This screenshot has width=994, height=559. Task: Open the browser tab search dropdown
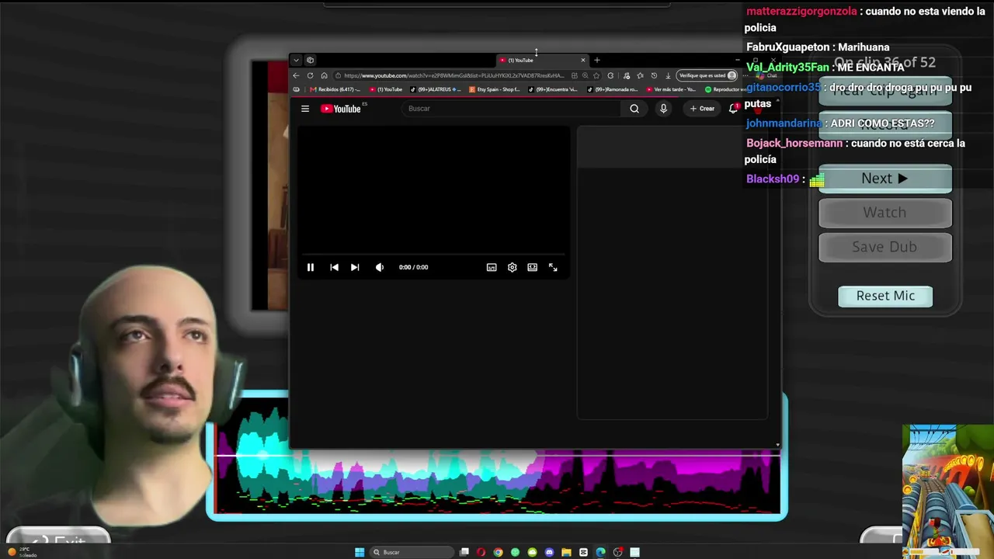tap(296, 60)
